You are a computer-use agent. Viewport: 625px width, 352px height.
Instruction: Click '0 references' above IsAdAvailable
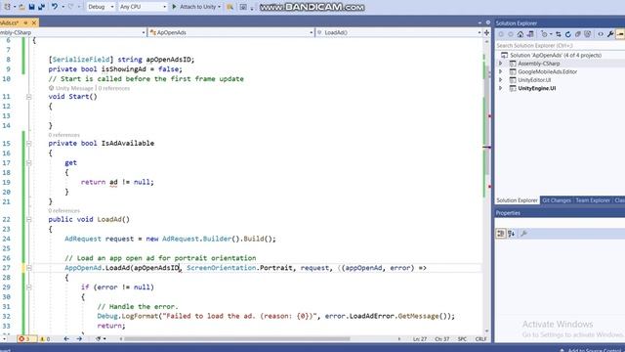coord(64,135)
